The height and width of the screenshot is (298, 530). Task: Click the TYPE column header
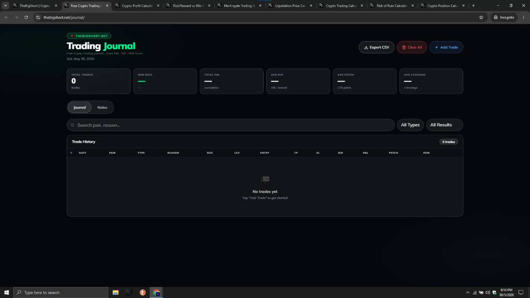(x=141, y=153)
